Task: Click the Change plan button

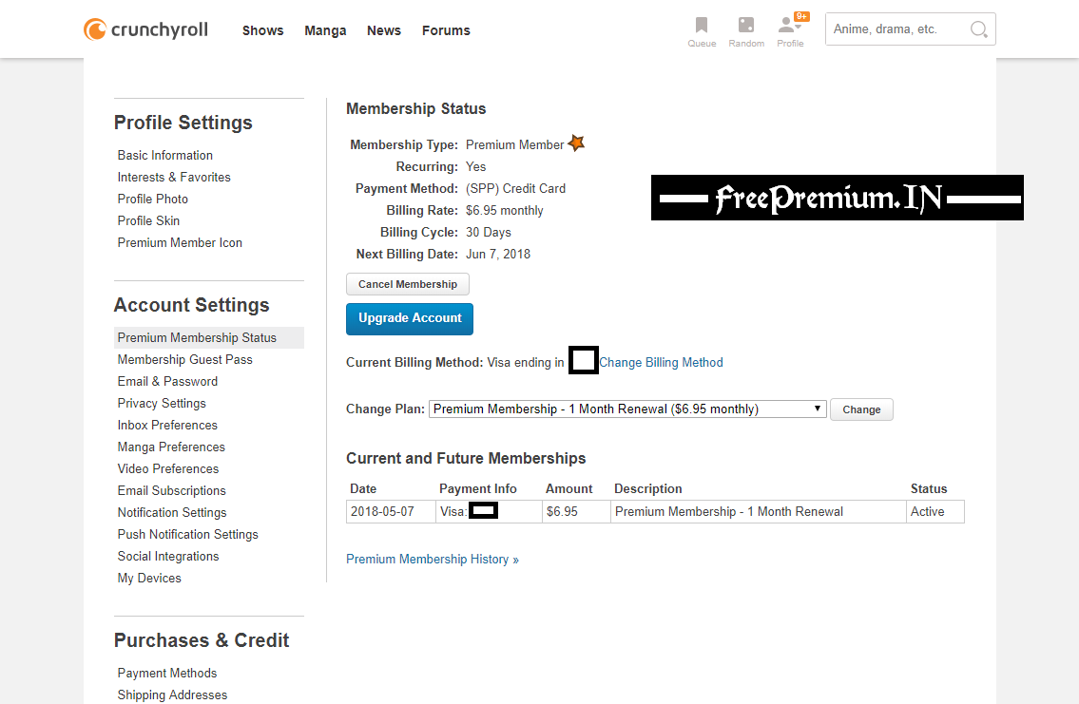Action: 861,409
